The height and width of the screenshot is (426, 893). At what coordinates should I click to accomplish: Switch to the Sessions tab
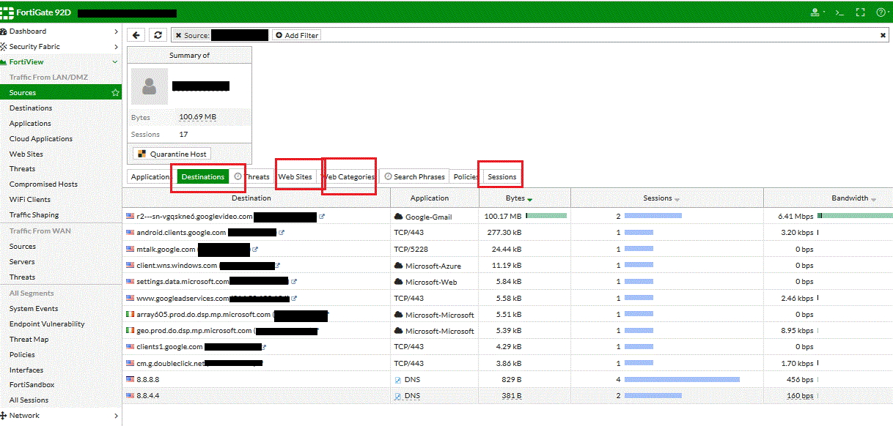[502, 176]
